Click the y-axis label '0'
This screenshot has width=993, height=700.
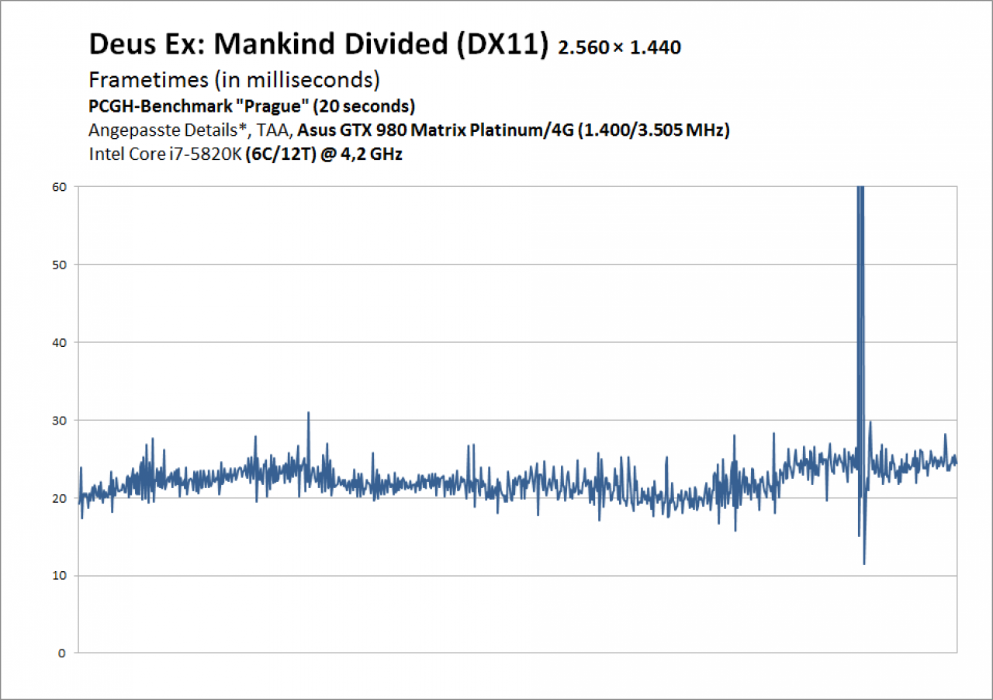coord(64,653)
